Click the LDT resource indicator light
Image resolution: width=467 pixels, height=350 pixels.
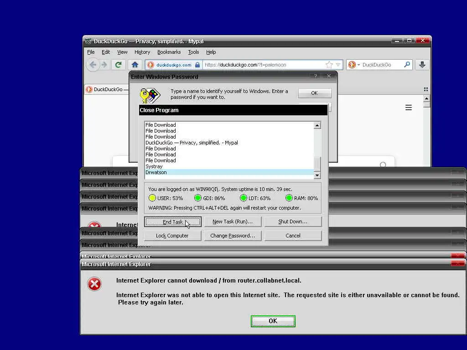tap(244, 198)
